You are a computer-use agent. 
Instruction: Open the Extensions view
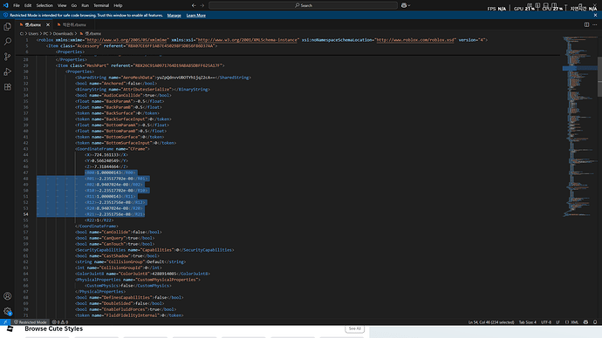(7, 87)
